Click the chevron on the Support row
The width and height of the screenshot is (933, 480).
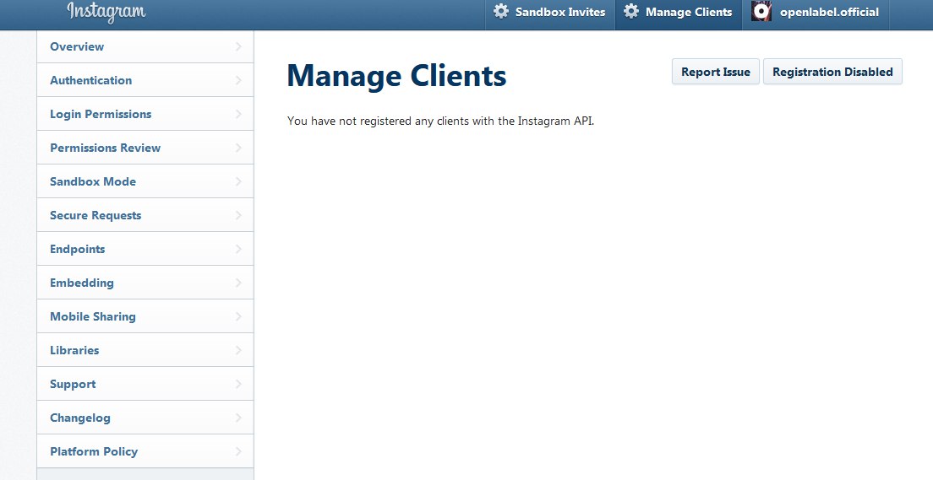click(238, 384)
